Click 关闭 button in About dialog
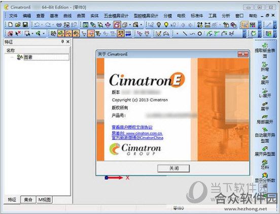The height and width of the screenshot is (214, 280). coord(173,168)
